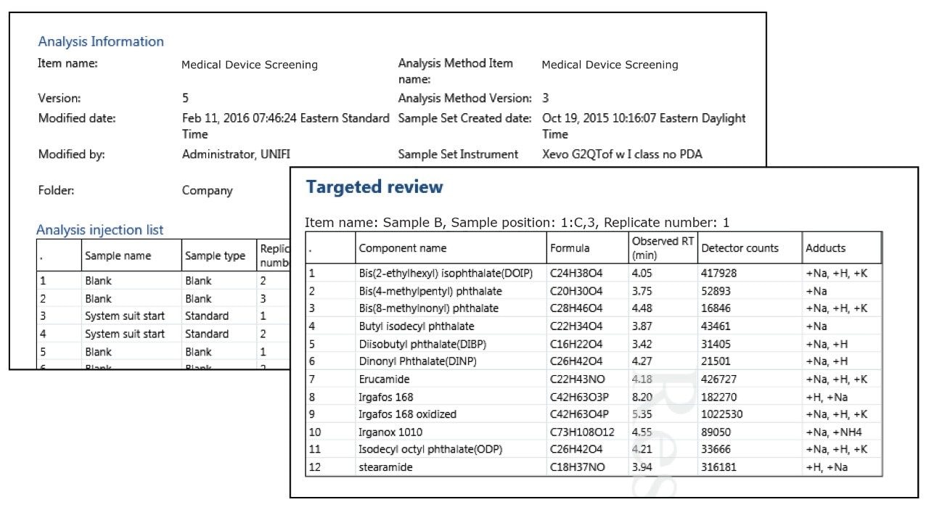
Task: Click observed RT value 3.42
Action: (642, 344)
